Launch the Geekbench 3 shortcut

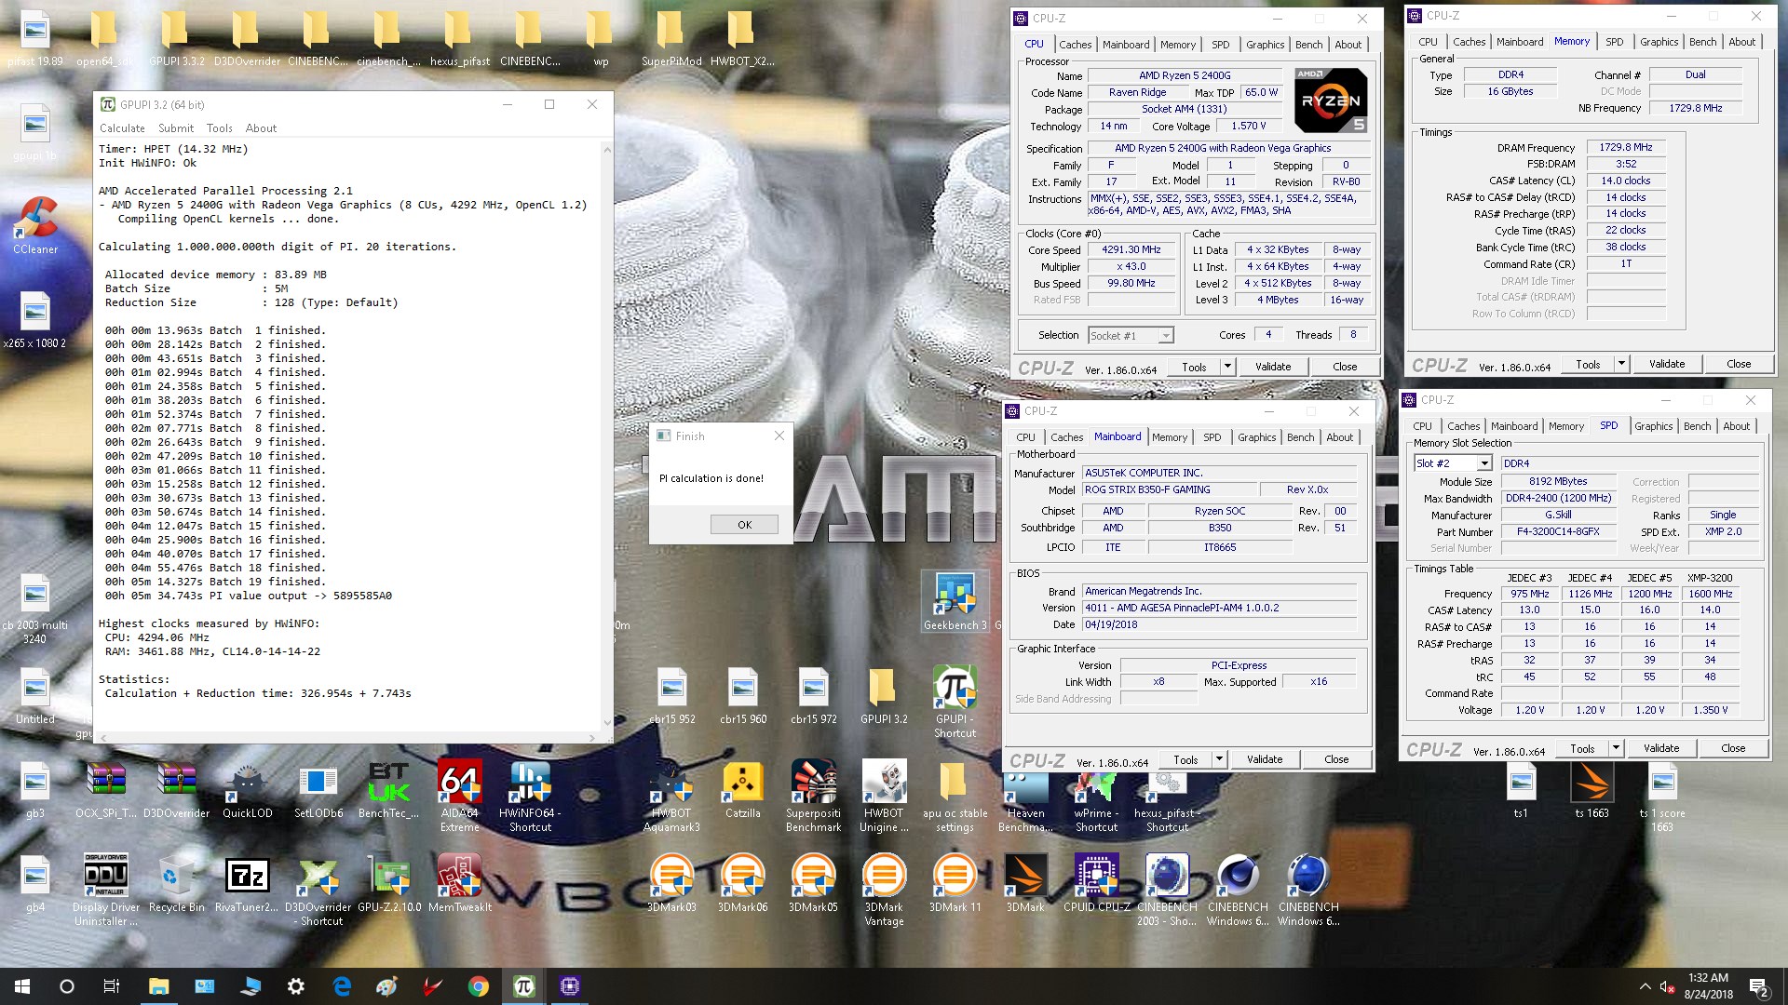(x=955, y=601)
